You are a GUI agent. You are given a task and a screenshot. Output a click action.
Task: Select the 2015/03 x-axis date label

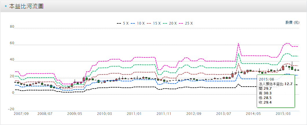(x=283, y=114)
